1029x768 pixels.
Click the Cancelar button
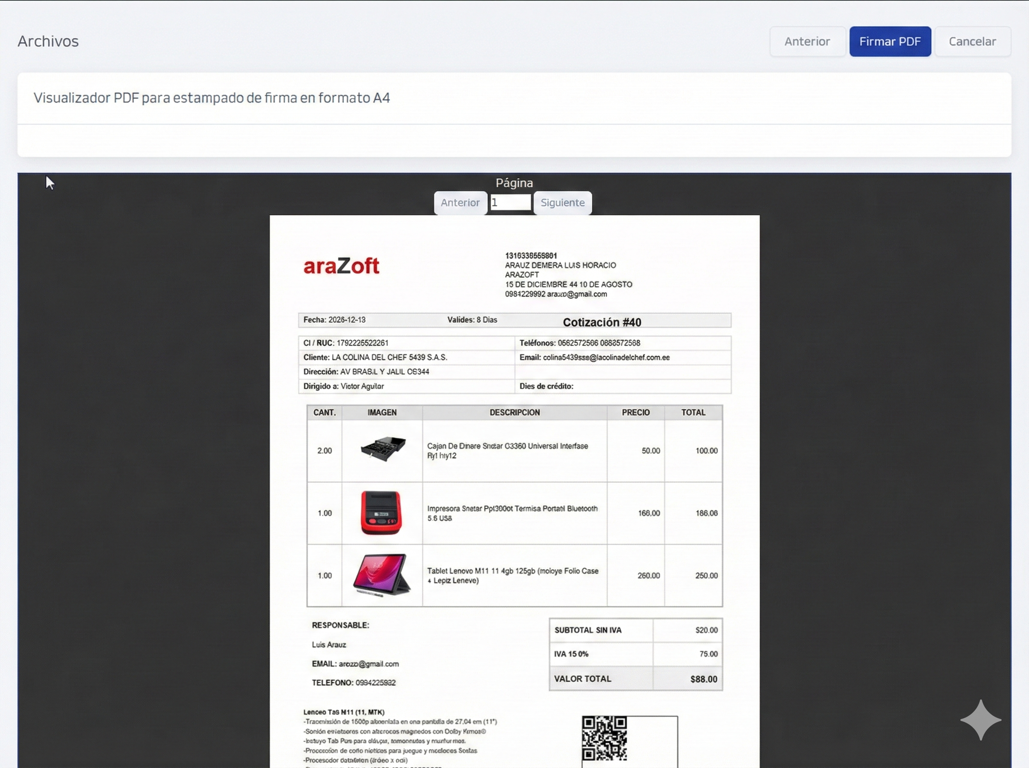click(x=972, y=42)
